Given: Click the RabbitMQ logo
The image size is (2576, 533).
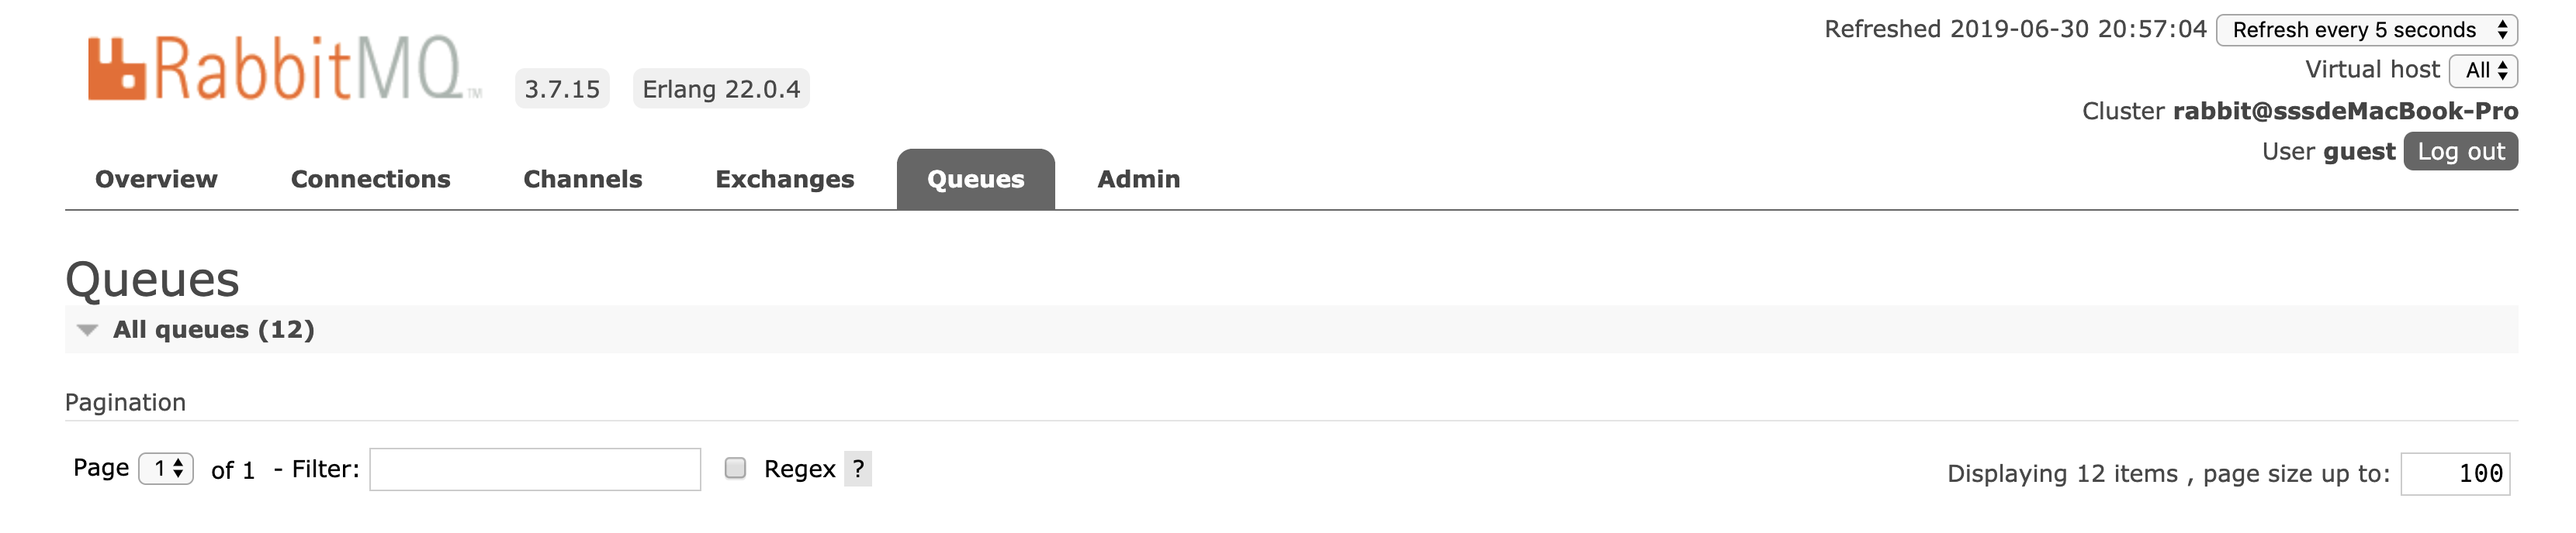Looking at the screenshot, I should (x=285, y=68).
